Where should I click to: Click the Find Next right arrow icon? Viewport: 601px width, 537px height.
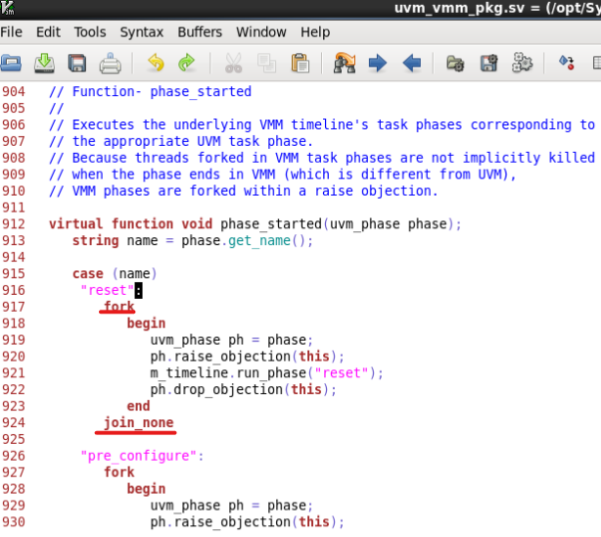coord(378,63)
